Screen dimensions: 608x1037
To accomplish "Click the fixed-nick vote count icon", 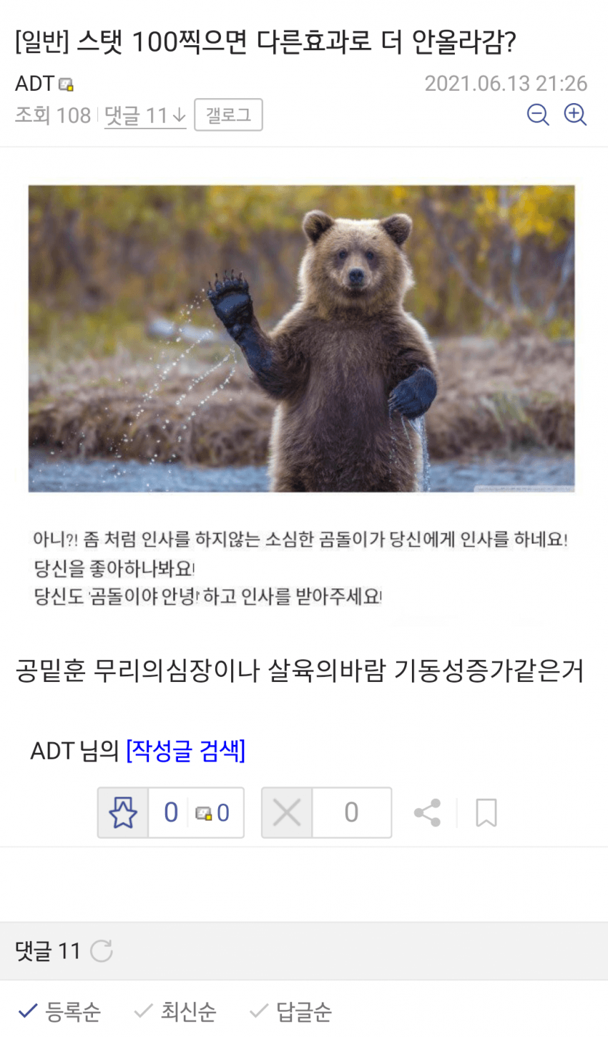I will click(203, 813).
